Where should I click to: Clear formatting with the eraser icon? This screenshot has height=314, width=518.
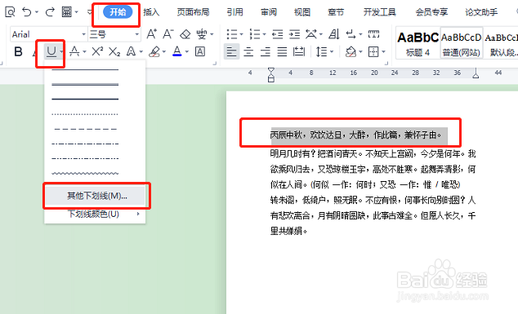pos(185,34)
